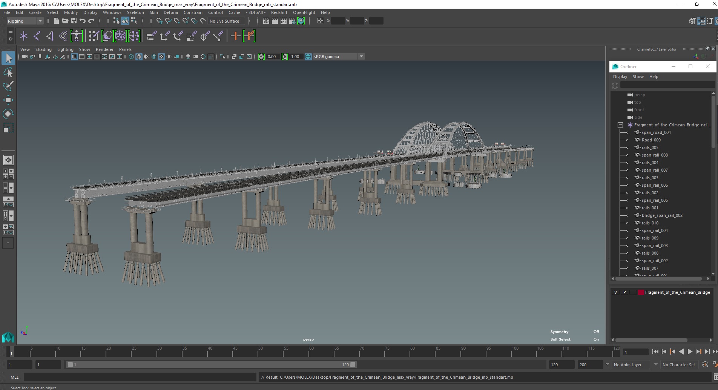Open the Deform menu
718x390 pixels.
coord(170,12)
